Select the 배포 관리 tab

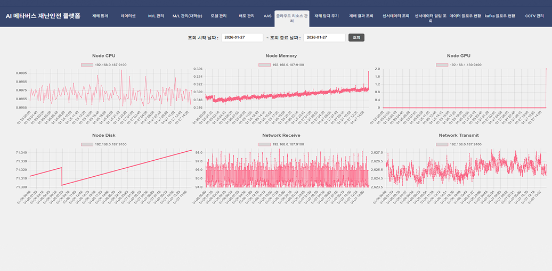[x=246, y=16]
